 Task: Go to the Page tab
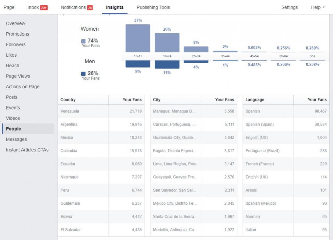9,7
